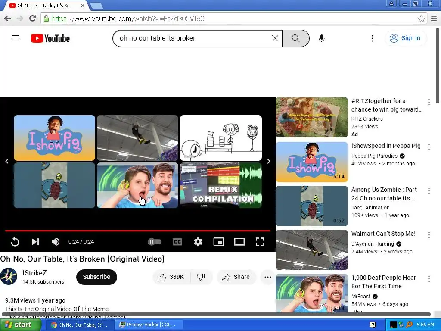Clear the search box with the X icon
Image resolution: width=441 pixels, height=331 pixels.
tap(275, 38)
